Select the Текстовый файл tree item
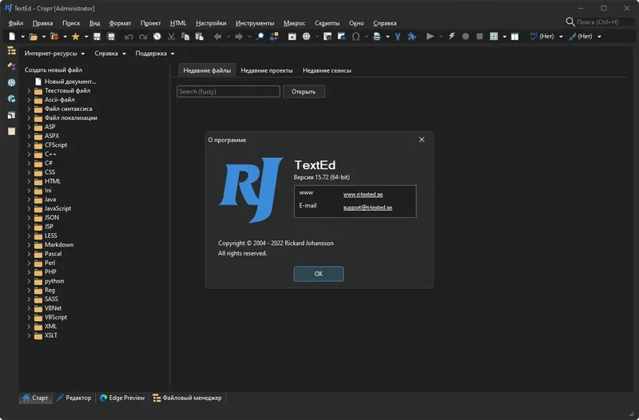The height and width of the screenshot is (420, 639). [x=67, y=90]
